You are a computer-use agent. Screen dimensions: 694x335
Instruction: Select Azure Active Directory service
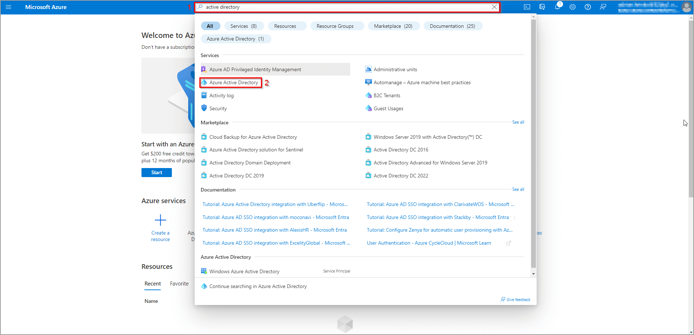click(233, 83)
